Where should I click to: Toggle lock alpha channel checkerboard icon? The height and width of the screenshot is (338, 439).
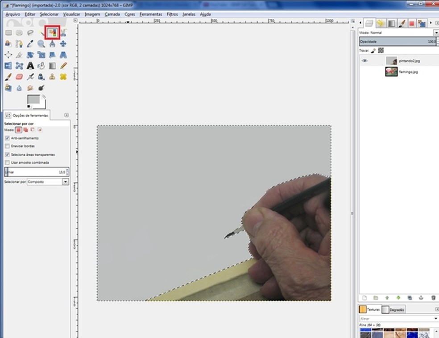tap(381, 50)
